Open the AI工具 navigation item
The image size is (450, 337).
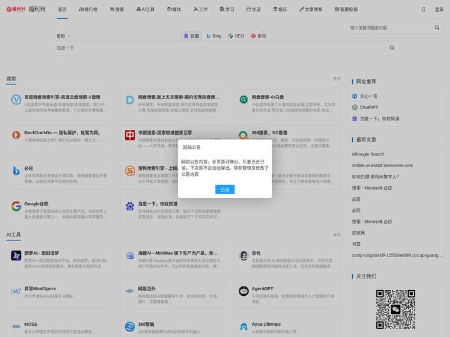click(x=145, y=9)
